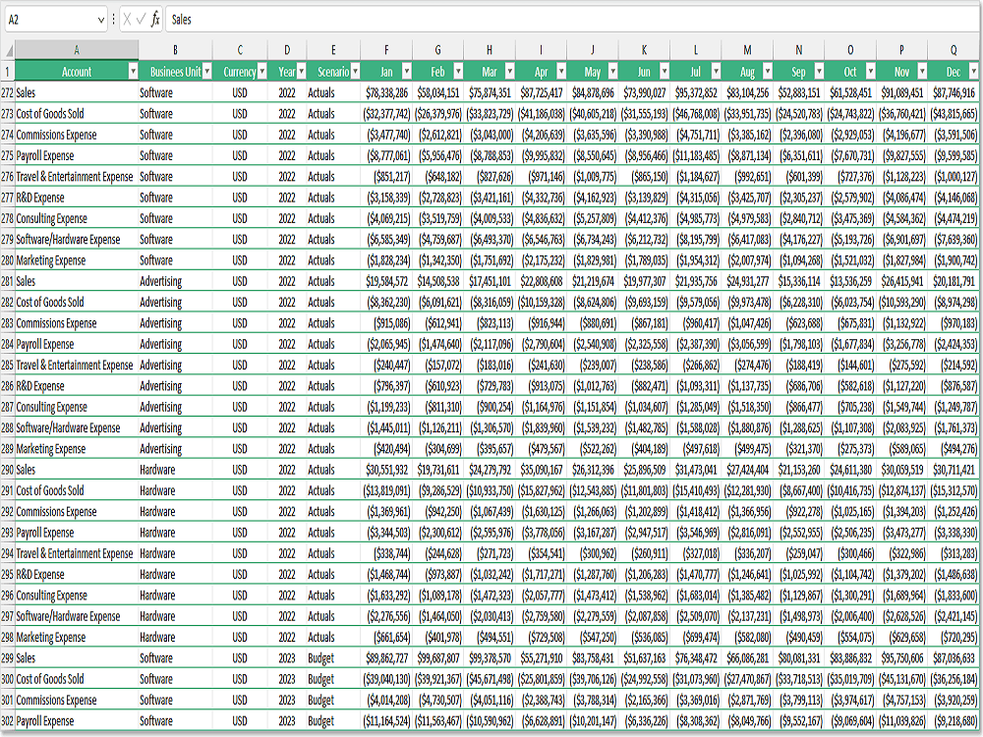This screenshot has width=983, height=737.
Task: Open the May column filter dropdown
Action: 612,72
